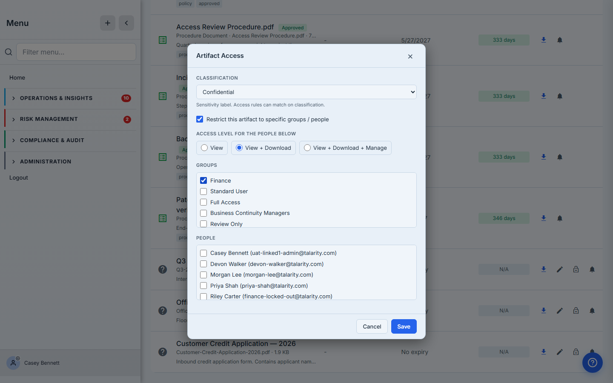The width and height of the screenshot is (613, 383).
Task: Open access lock for Q3 row
Action: click(x=576, y=269)
